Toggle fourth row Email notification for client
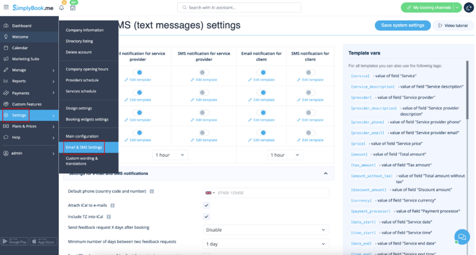The image size is (476, 255). click(261, 133)
